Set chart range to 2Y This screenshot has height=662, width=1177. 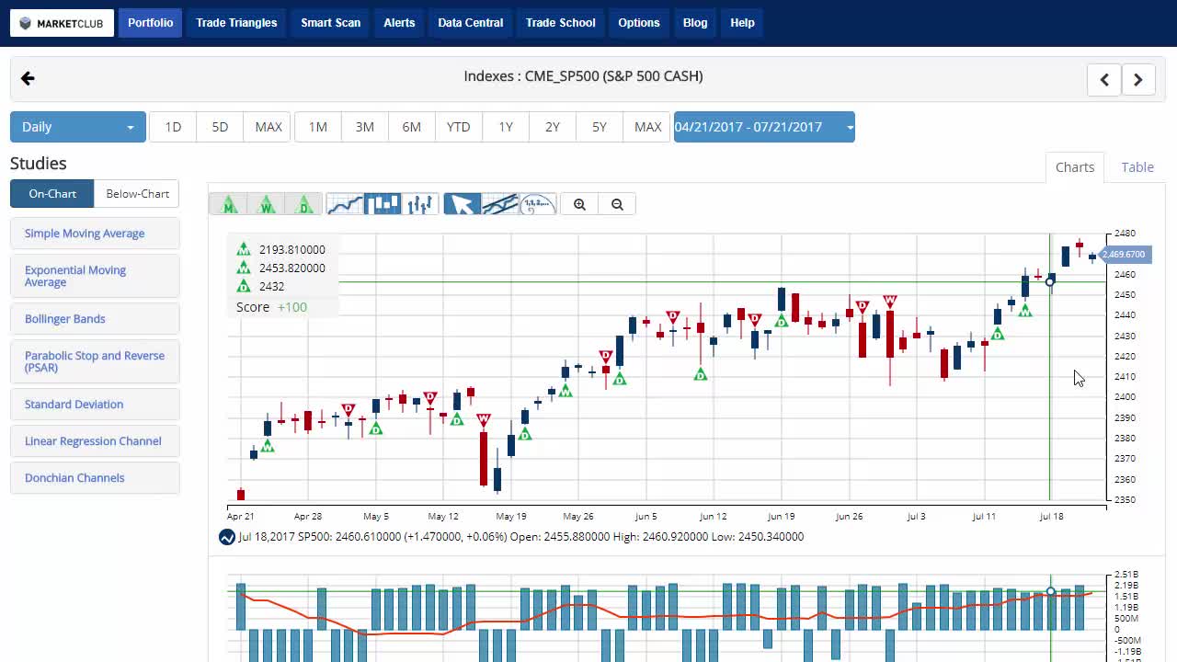[x=553, y=127]
